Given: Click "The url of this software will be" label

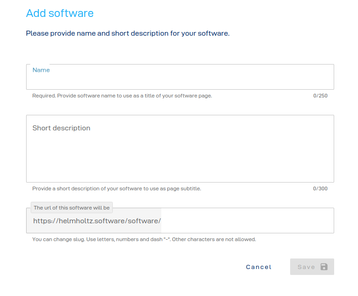Looking at the screenshot, I should [x=72, y=208].
